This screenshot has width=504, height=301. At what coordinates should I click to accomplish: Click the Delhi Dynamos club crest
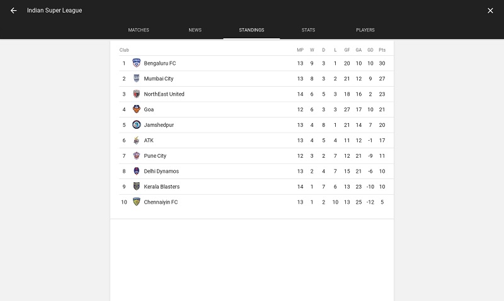click(x=137, y=171)
